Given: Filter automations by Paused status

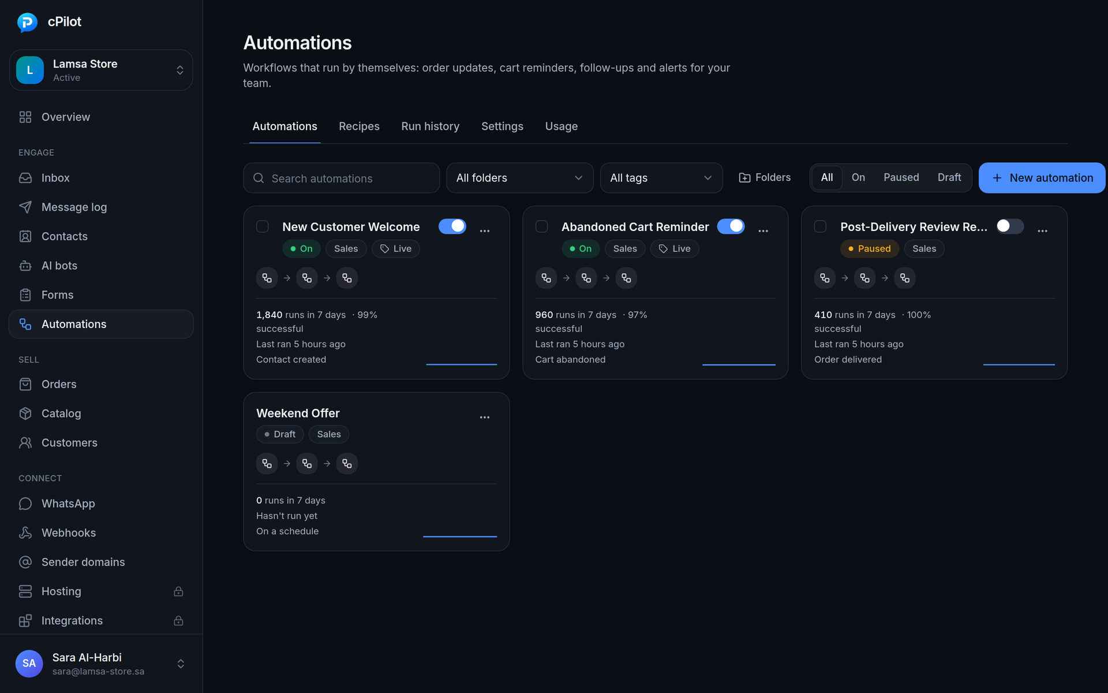Looking at the screenshot, I should tap(901, 178).
